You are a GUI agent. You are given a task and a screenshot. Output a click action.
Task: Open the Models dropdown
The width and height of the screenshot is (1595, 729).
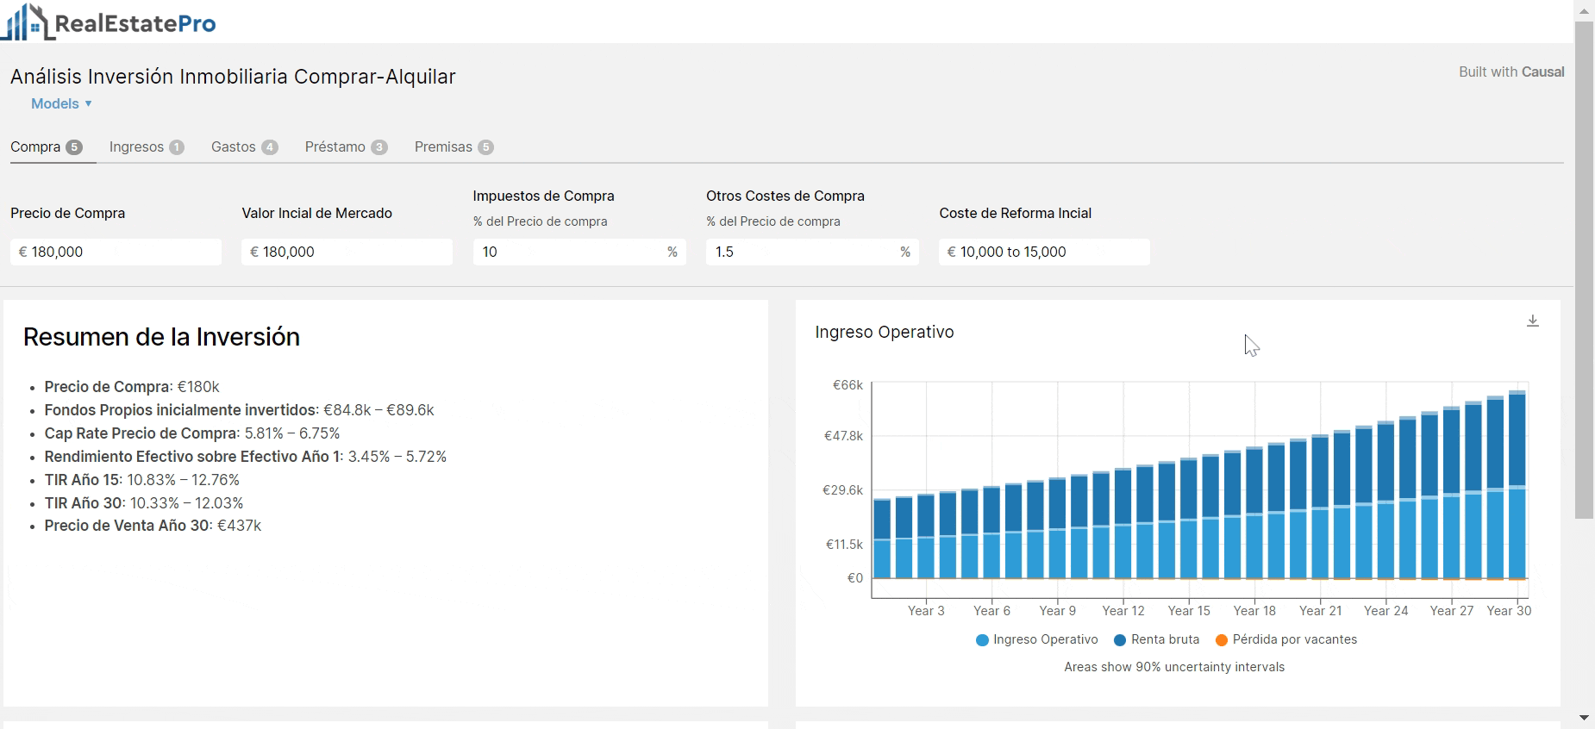(61, 103)
